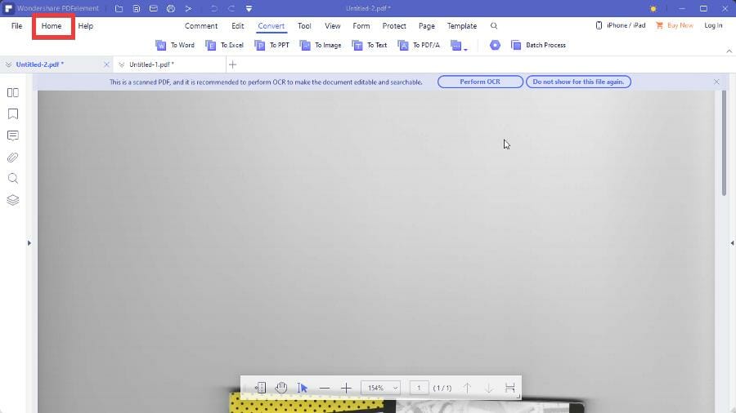
Task: Click the sun theme icon in title bar
Action: coord(653,9)
